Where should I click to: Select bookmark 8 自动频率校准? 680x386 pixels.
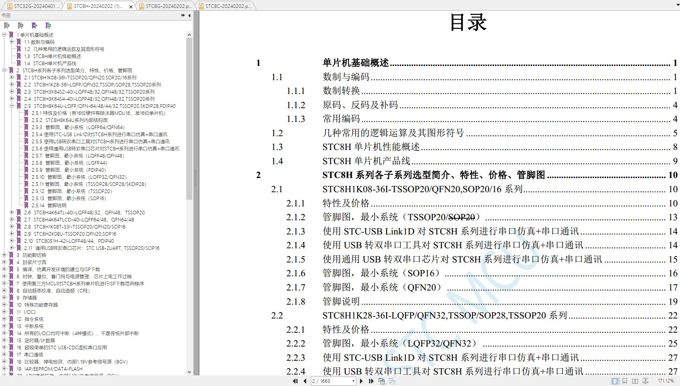[53, 291]
